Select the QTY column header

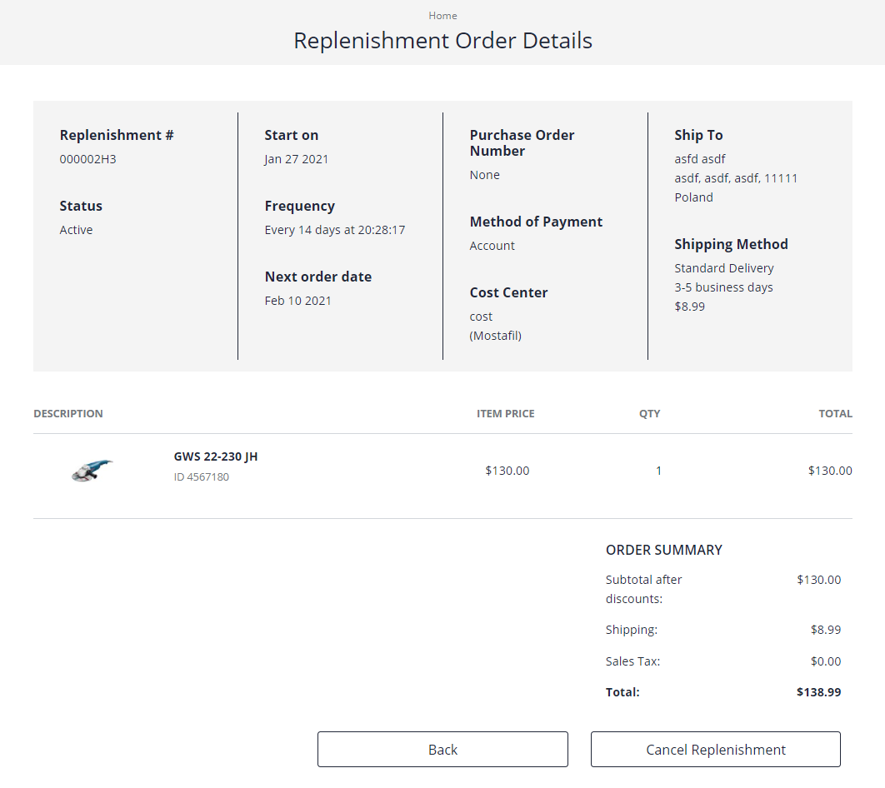tap(650, 413)
